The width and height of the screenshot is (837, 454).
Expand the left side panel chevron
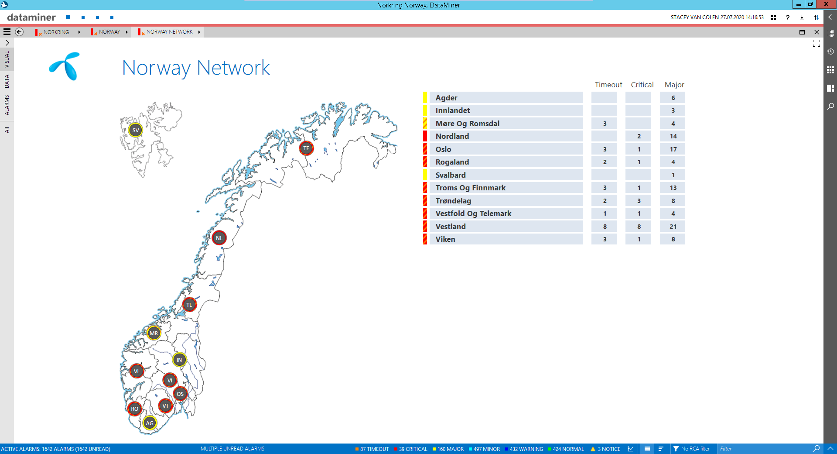click(x=7, y=43)
